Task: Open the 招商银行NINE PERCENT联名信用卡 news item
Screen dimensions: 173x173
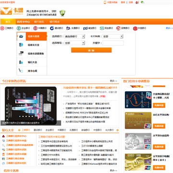Action: tap(86, 113)
